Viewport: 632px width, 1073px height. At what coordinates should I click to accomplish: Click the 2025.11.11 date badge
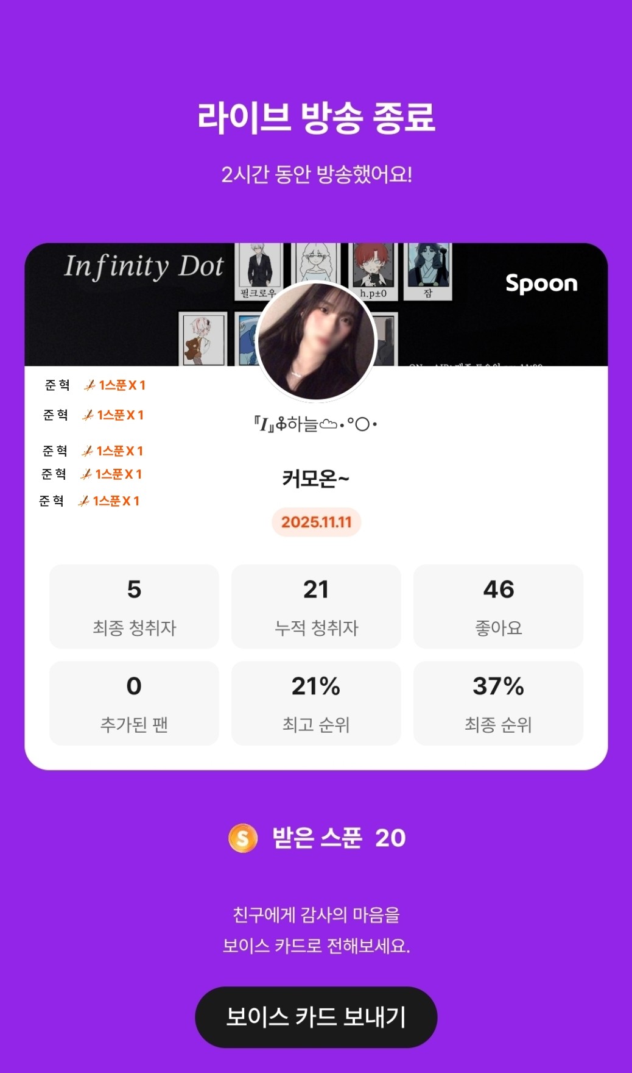point(316,522)
